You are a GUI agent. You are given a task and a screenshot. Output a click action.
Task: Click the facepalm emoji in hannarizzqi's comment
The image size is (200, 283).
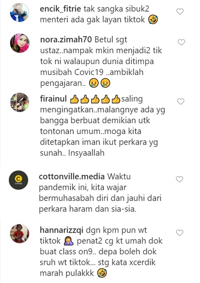(69, 241)
